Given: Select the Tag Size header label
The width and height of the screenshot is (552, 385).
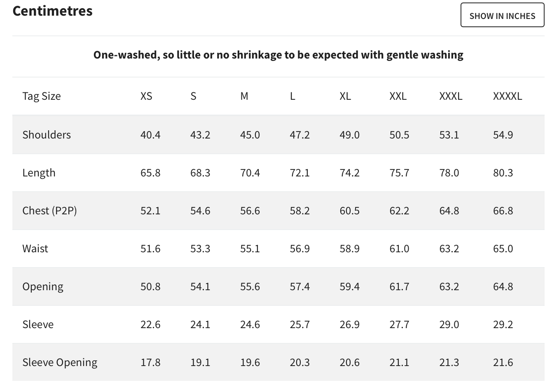Looking at the screenshot, I should (42, 96).
